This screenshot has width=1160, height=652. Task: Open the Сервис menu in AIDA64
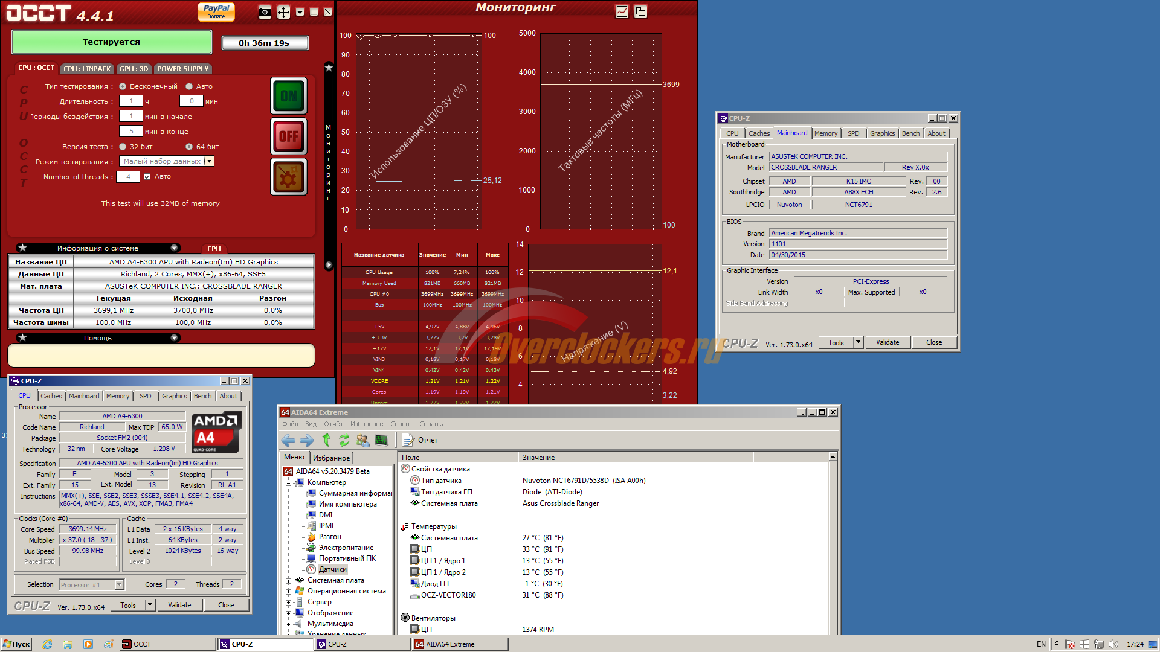401,424
